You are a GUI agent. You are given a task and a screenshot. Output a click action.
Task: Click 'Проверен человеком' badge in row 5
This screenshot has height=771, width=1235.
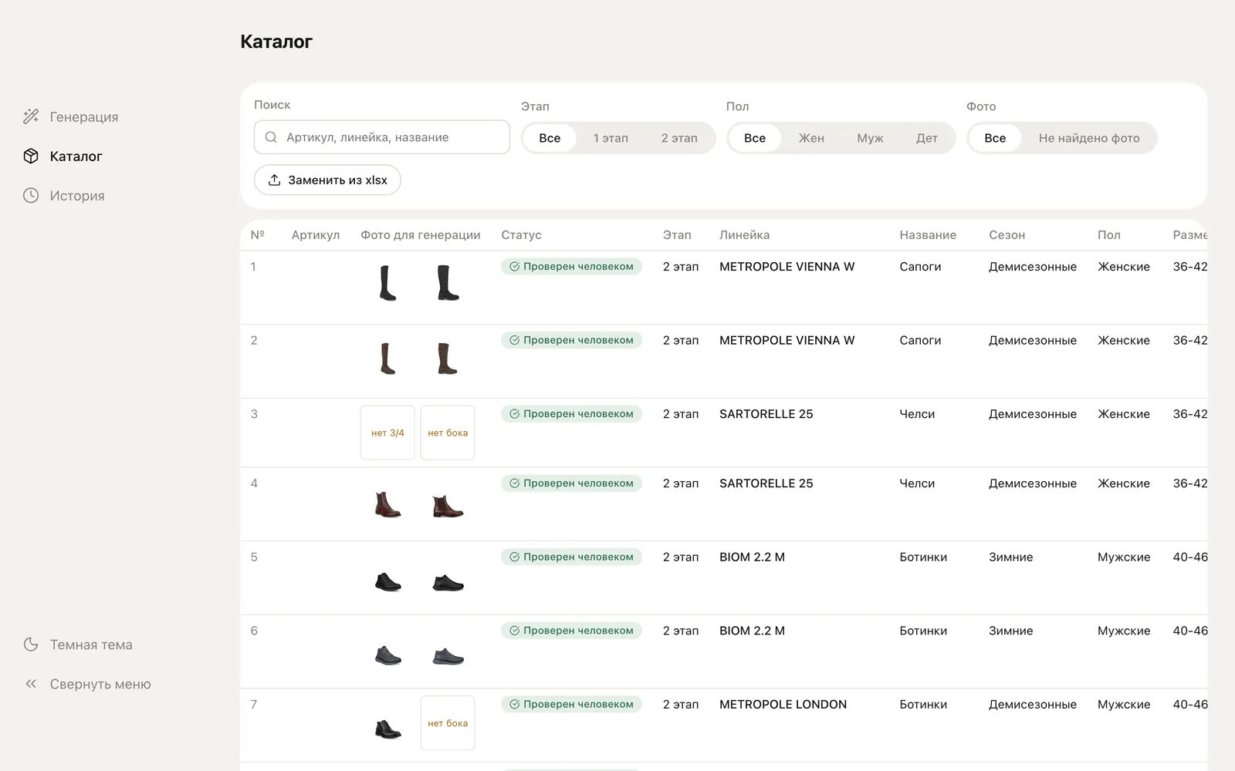(x=571, y=557)
